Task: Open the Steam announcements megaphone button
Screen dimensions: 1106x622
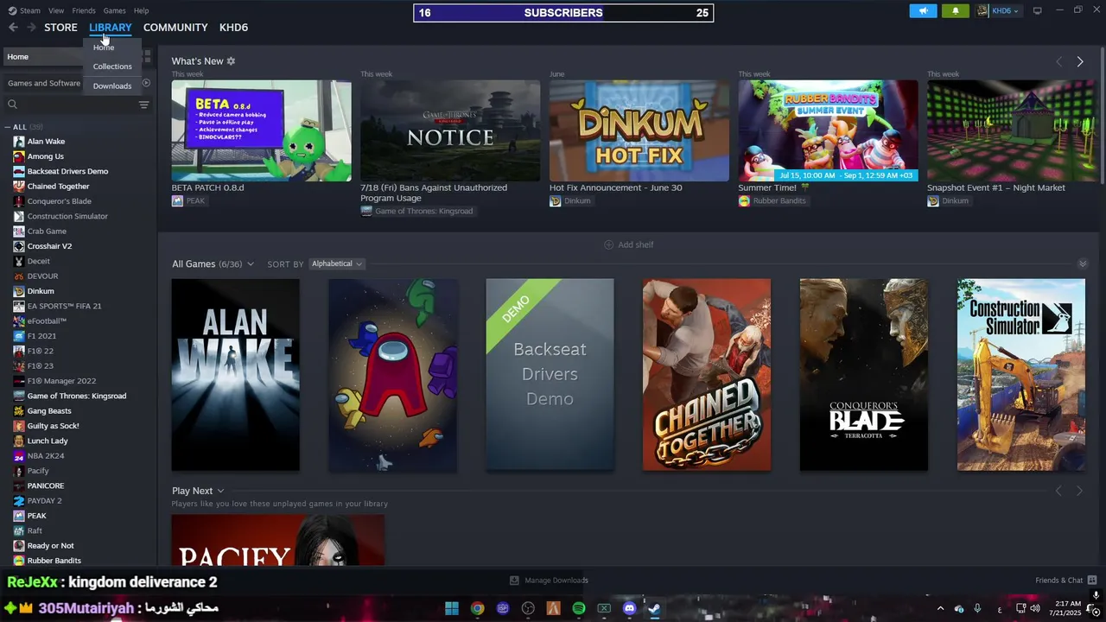Action: point(923,11)
